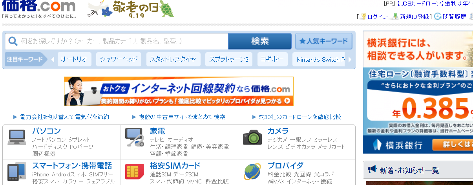Click the camera icon beside カメラ
This screenshot has height=185, width=473.
(x=252, y=137)
